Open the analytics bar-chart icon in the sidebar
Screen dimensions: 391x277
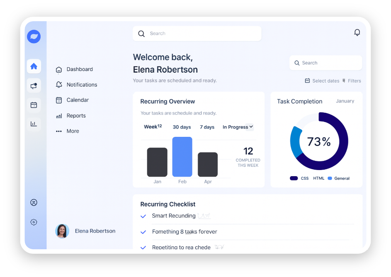pos(34,124)
